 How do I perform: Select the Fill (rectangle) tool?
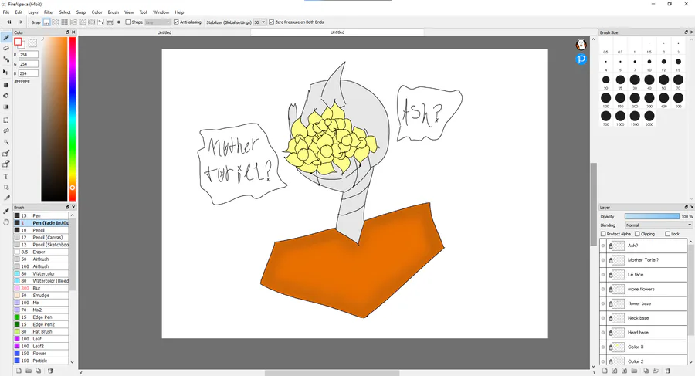click(x=6, y=85)
